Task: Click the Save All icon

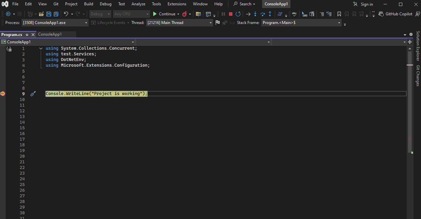Action: [56, 14]
